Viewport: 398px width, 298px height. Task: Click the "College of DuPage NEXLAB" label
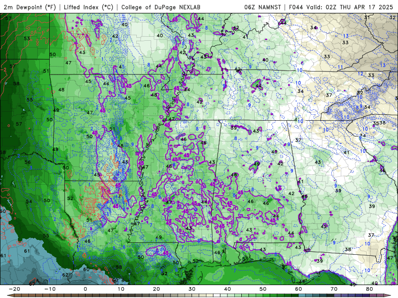[161, 7]
